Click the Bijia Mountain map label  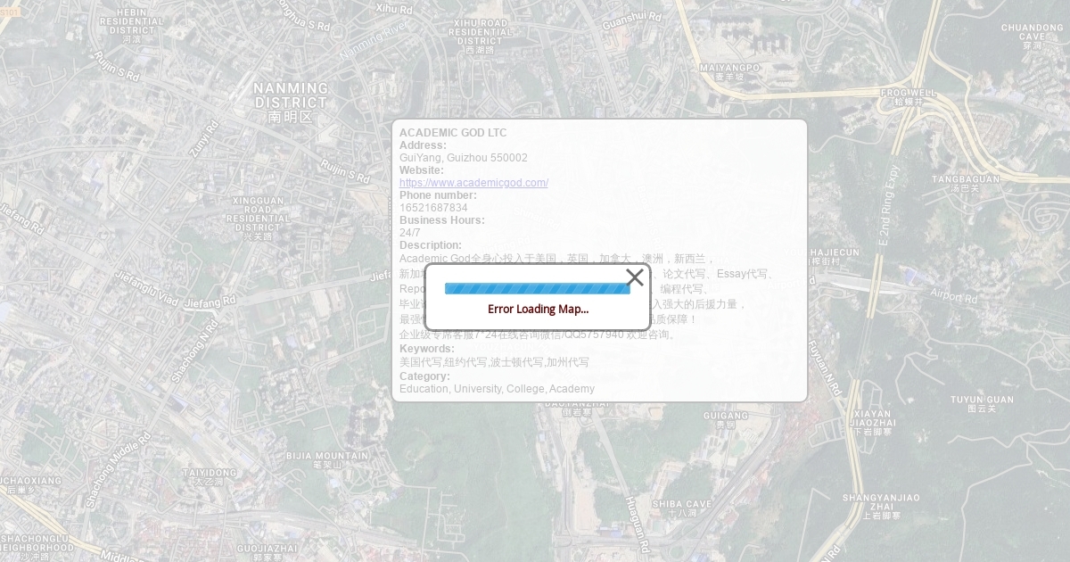point(326,459)
